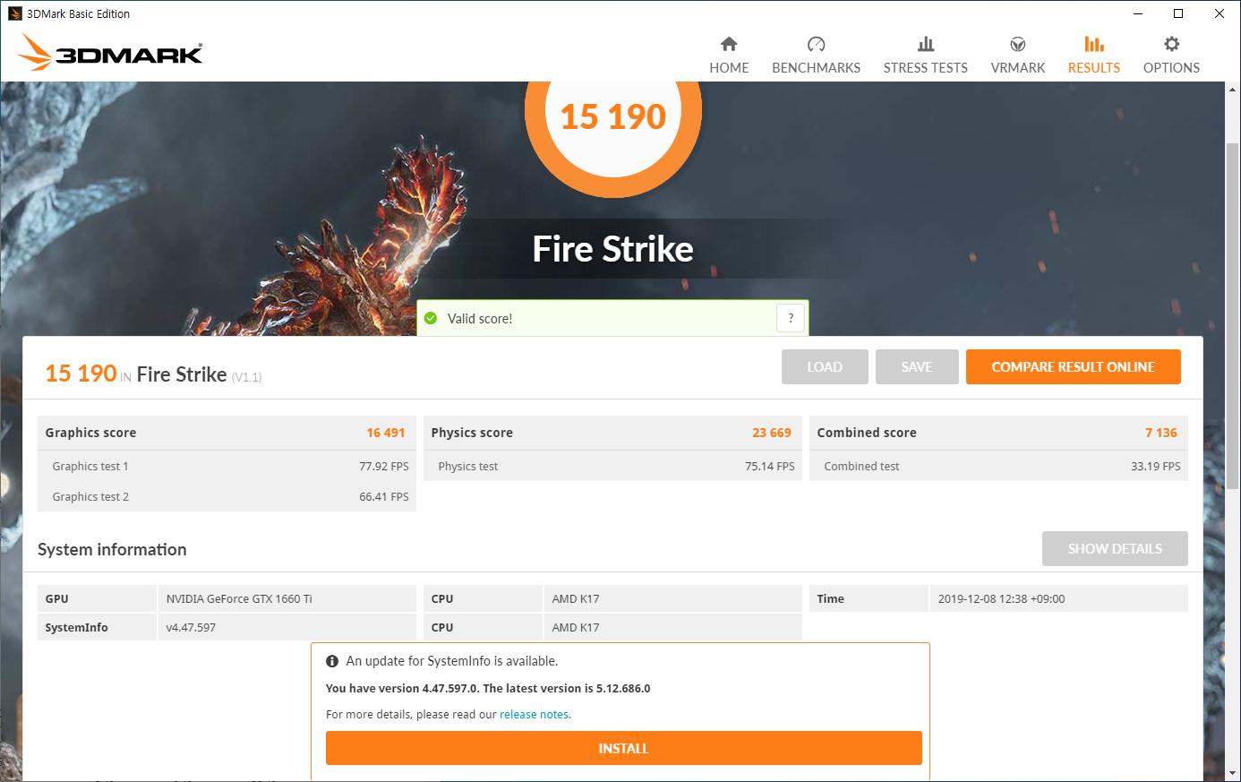
Task: Click the VRMark circular icon
Action: tap(1018, 44)
